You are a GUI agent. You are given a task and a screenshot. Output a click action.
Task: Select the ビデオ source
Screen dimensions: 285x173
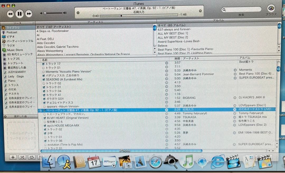pos(11,36)
